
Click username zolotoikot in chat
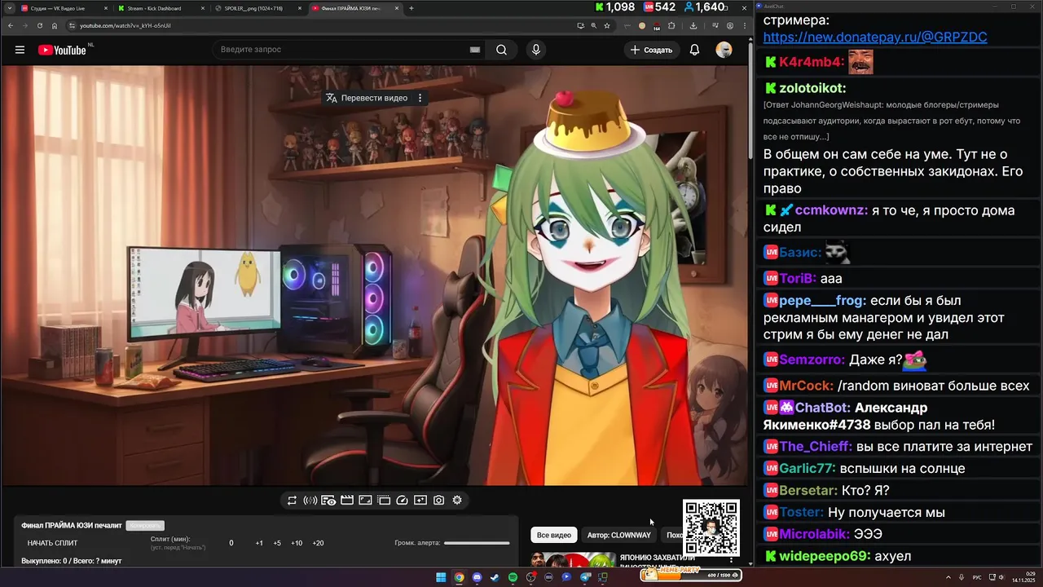point(812,88)
